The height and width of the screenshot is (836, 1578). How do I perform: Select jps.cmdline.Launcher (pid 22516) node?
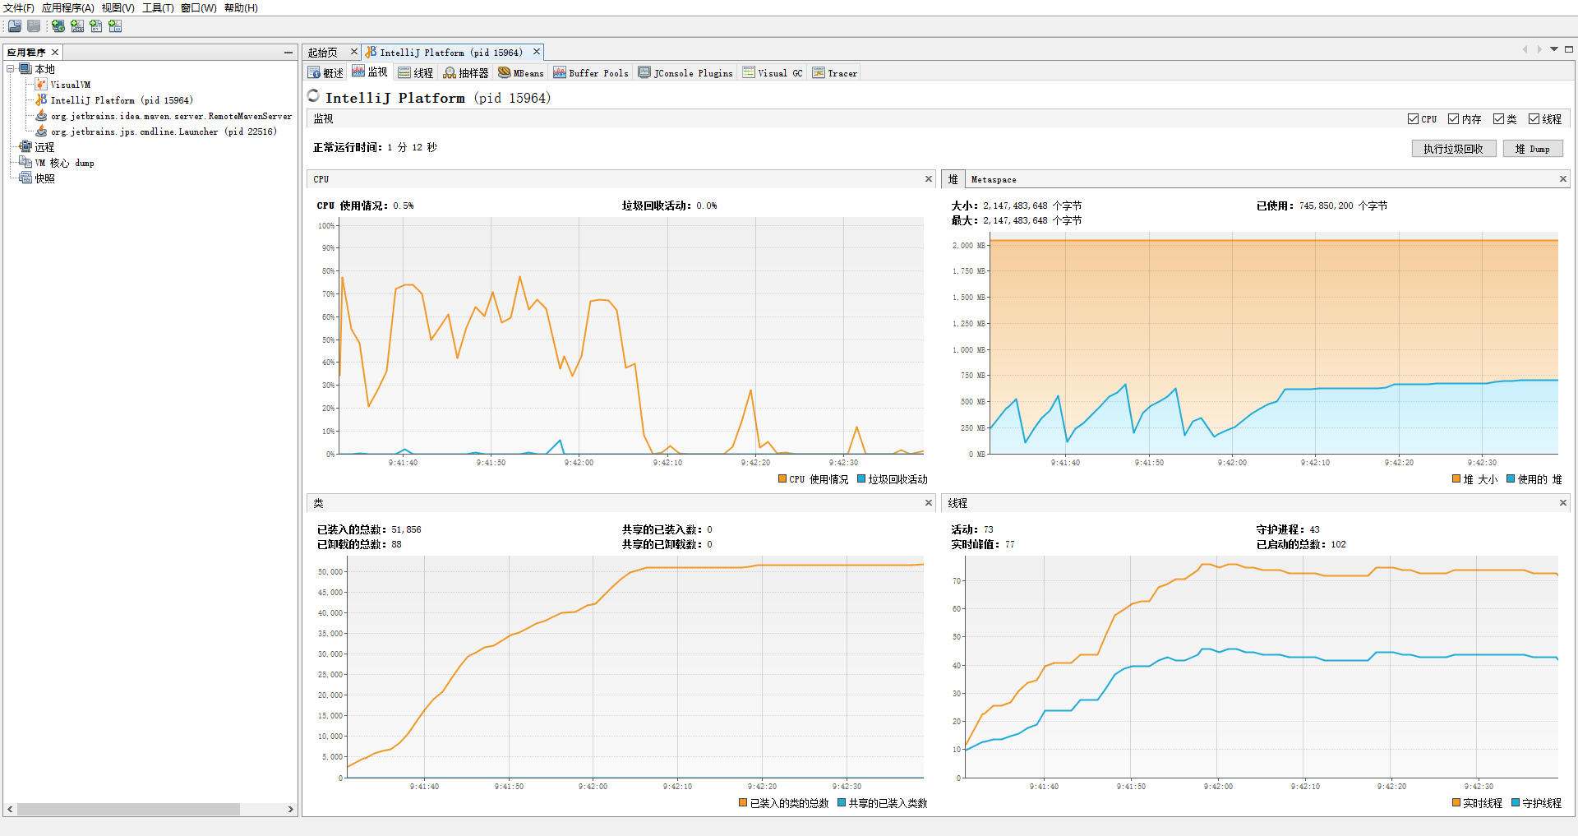coord(164,132)
